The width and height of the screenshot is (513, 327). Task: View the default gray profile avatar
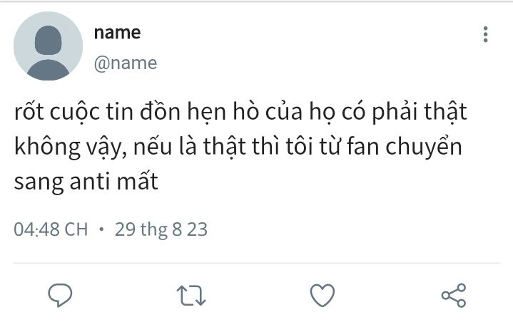48,46
